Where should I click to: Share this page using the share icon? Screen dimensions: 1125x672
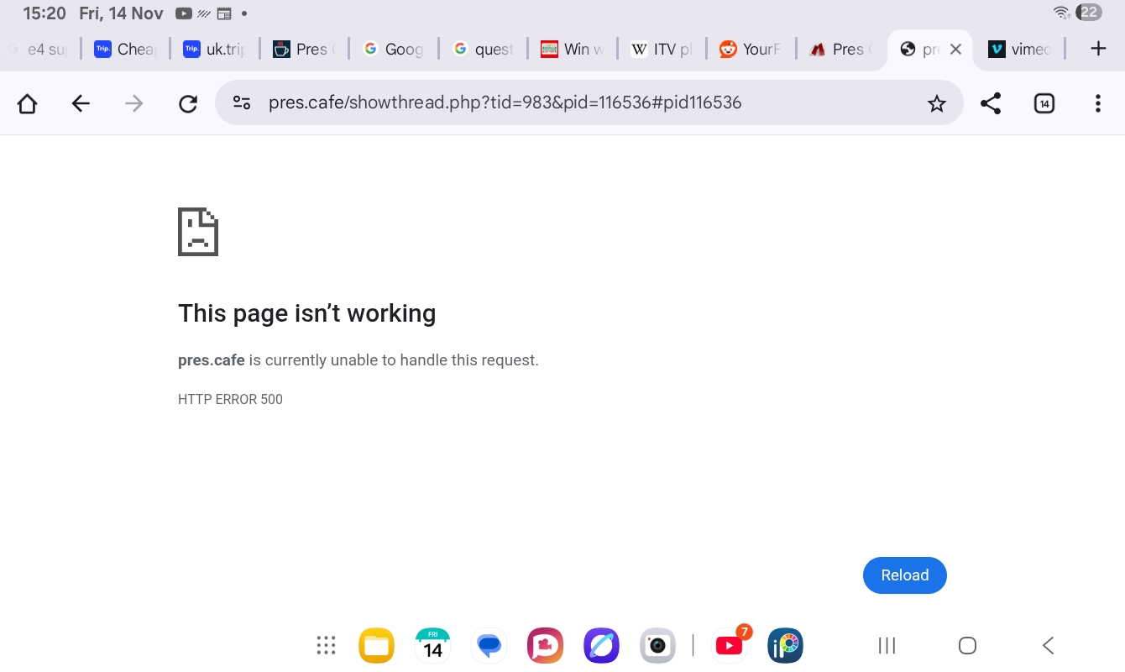pos(991,103)
